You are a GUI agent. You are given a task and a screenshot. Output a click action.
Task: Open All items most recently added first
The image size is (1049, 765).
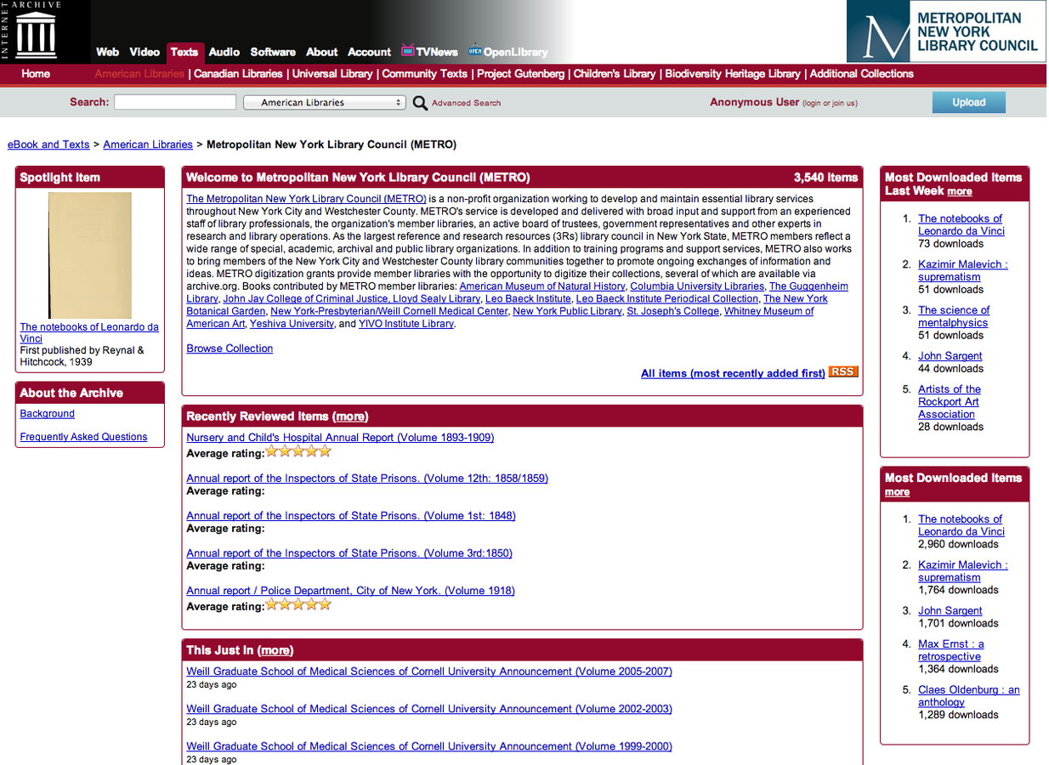tap(733, 373)
